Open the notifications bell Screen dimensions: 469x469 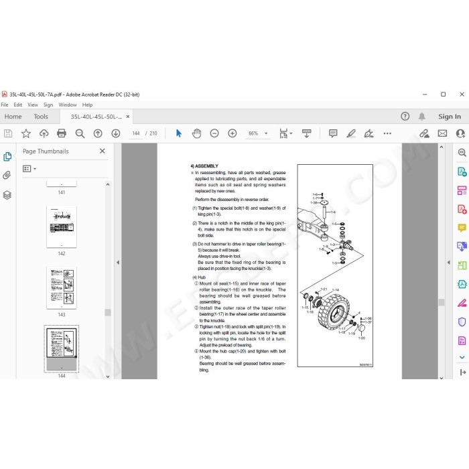421,117
